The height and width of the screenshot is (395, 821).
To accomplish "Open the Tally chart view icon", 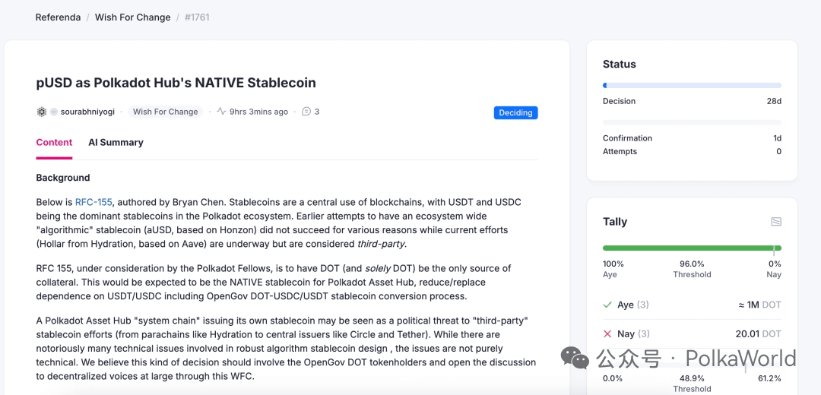I will (x=776, y=222).
